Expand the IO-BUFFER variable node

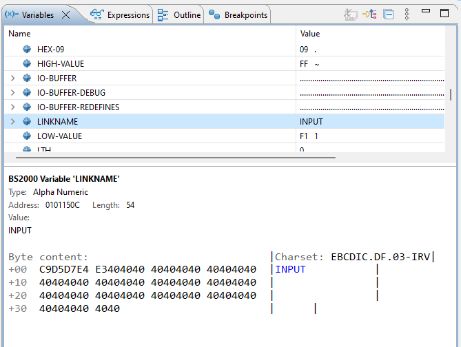click(12, 78)
